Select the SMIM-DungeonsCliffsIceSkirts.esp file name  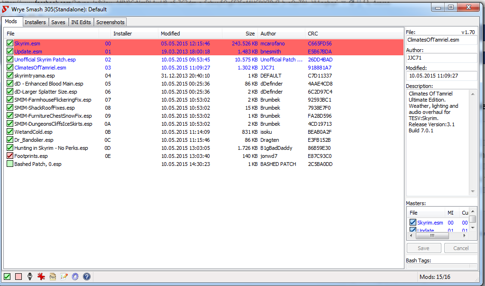point(54,124)
